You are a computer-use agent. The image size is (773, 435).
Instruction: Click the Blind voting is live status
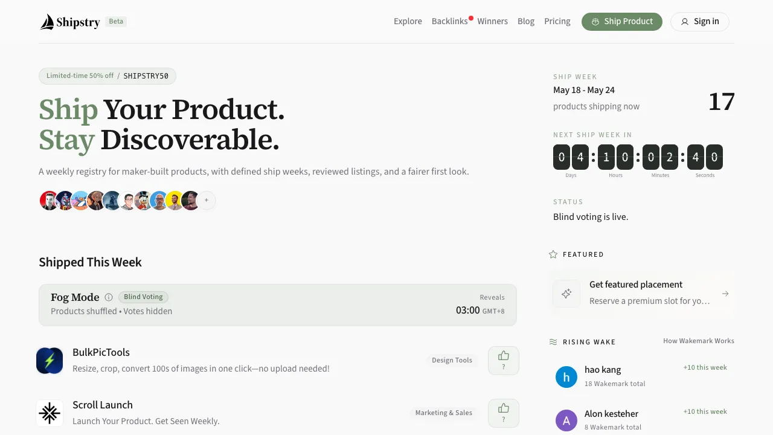(x=591, y=217)
